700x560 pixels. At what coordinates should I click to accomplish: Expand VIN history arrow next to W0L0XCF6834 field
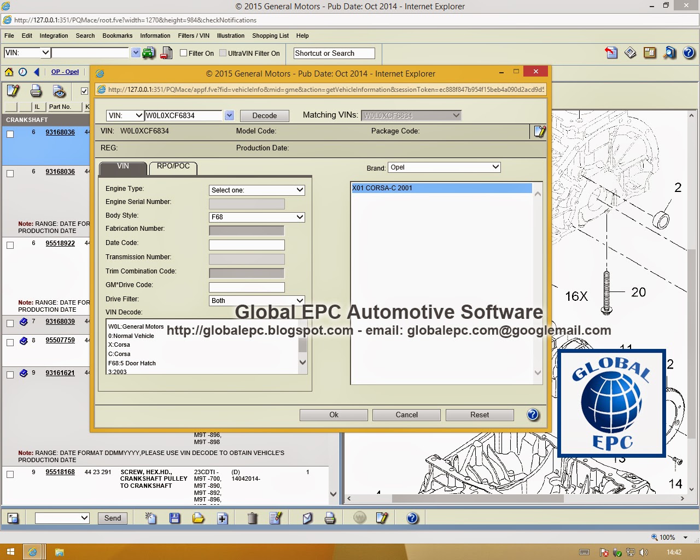tap(229, 115)
